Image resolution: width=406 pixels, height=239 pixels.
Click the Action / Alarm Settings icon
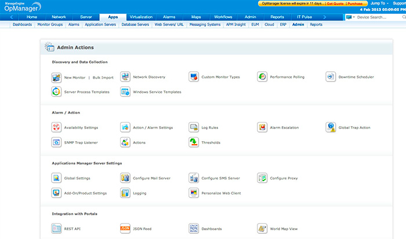pyautogui.click(x=125, y=127)
